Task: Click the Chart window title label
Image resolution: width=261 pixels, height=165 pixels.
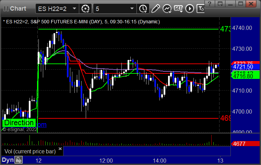Action: tap(18, 9)
